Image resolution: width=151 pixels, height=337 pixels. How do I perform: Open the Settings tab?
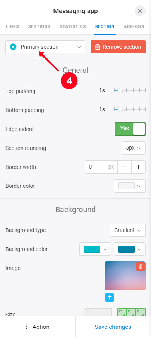pos(39,26)
